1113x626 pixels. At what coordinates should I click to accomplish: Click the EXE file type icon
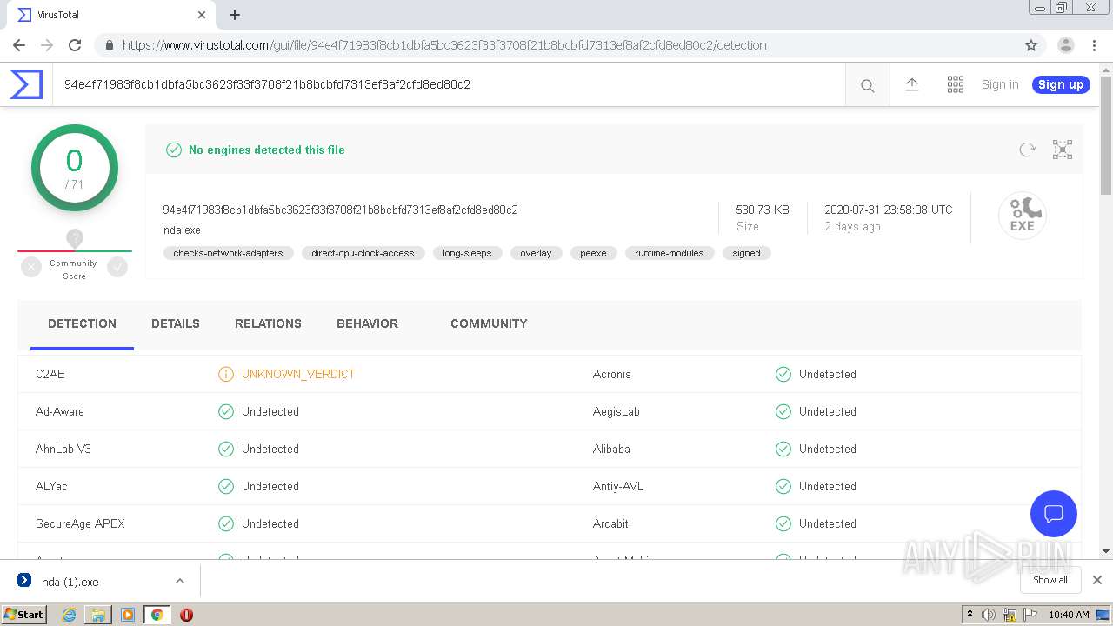point(1022,215)
